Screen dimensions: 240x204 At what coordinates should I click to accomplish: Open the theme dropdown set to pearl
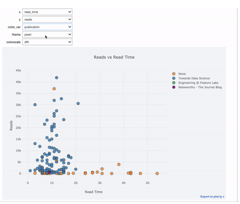(47, 34)
